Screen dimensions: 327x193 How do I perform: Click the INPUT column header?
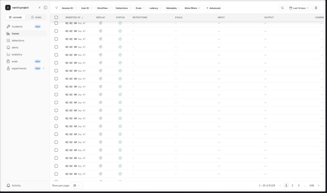click(x=221, y=17)
